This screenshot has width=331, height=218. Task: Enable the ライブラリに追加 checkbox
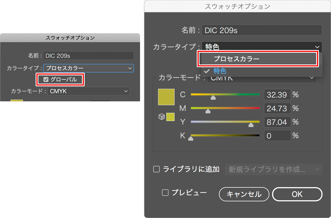(x=156, y=169)
